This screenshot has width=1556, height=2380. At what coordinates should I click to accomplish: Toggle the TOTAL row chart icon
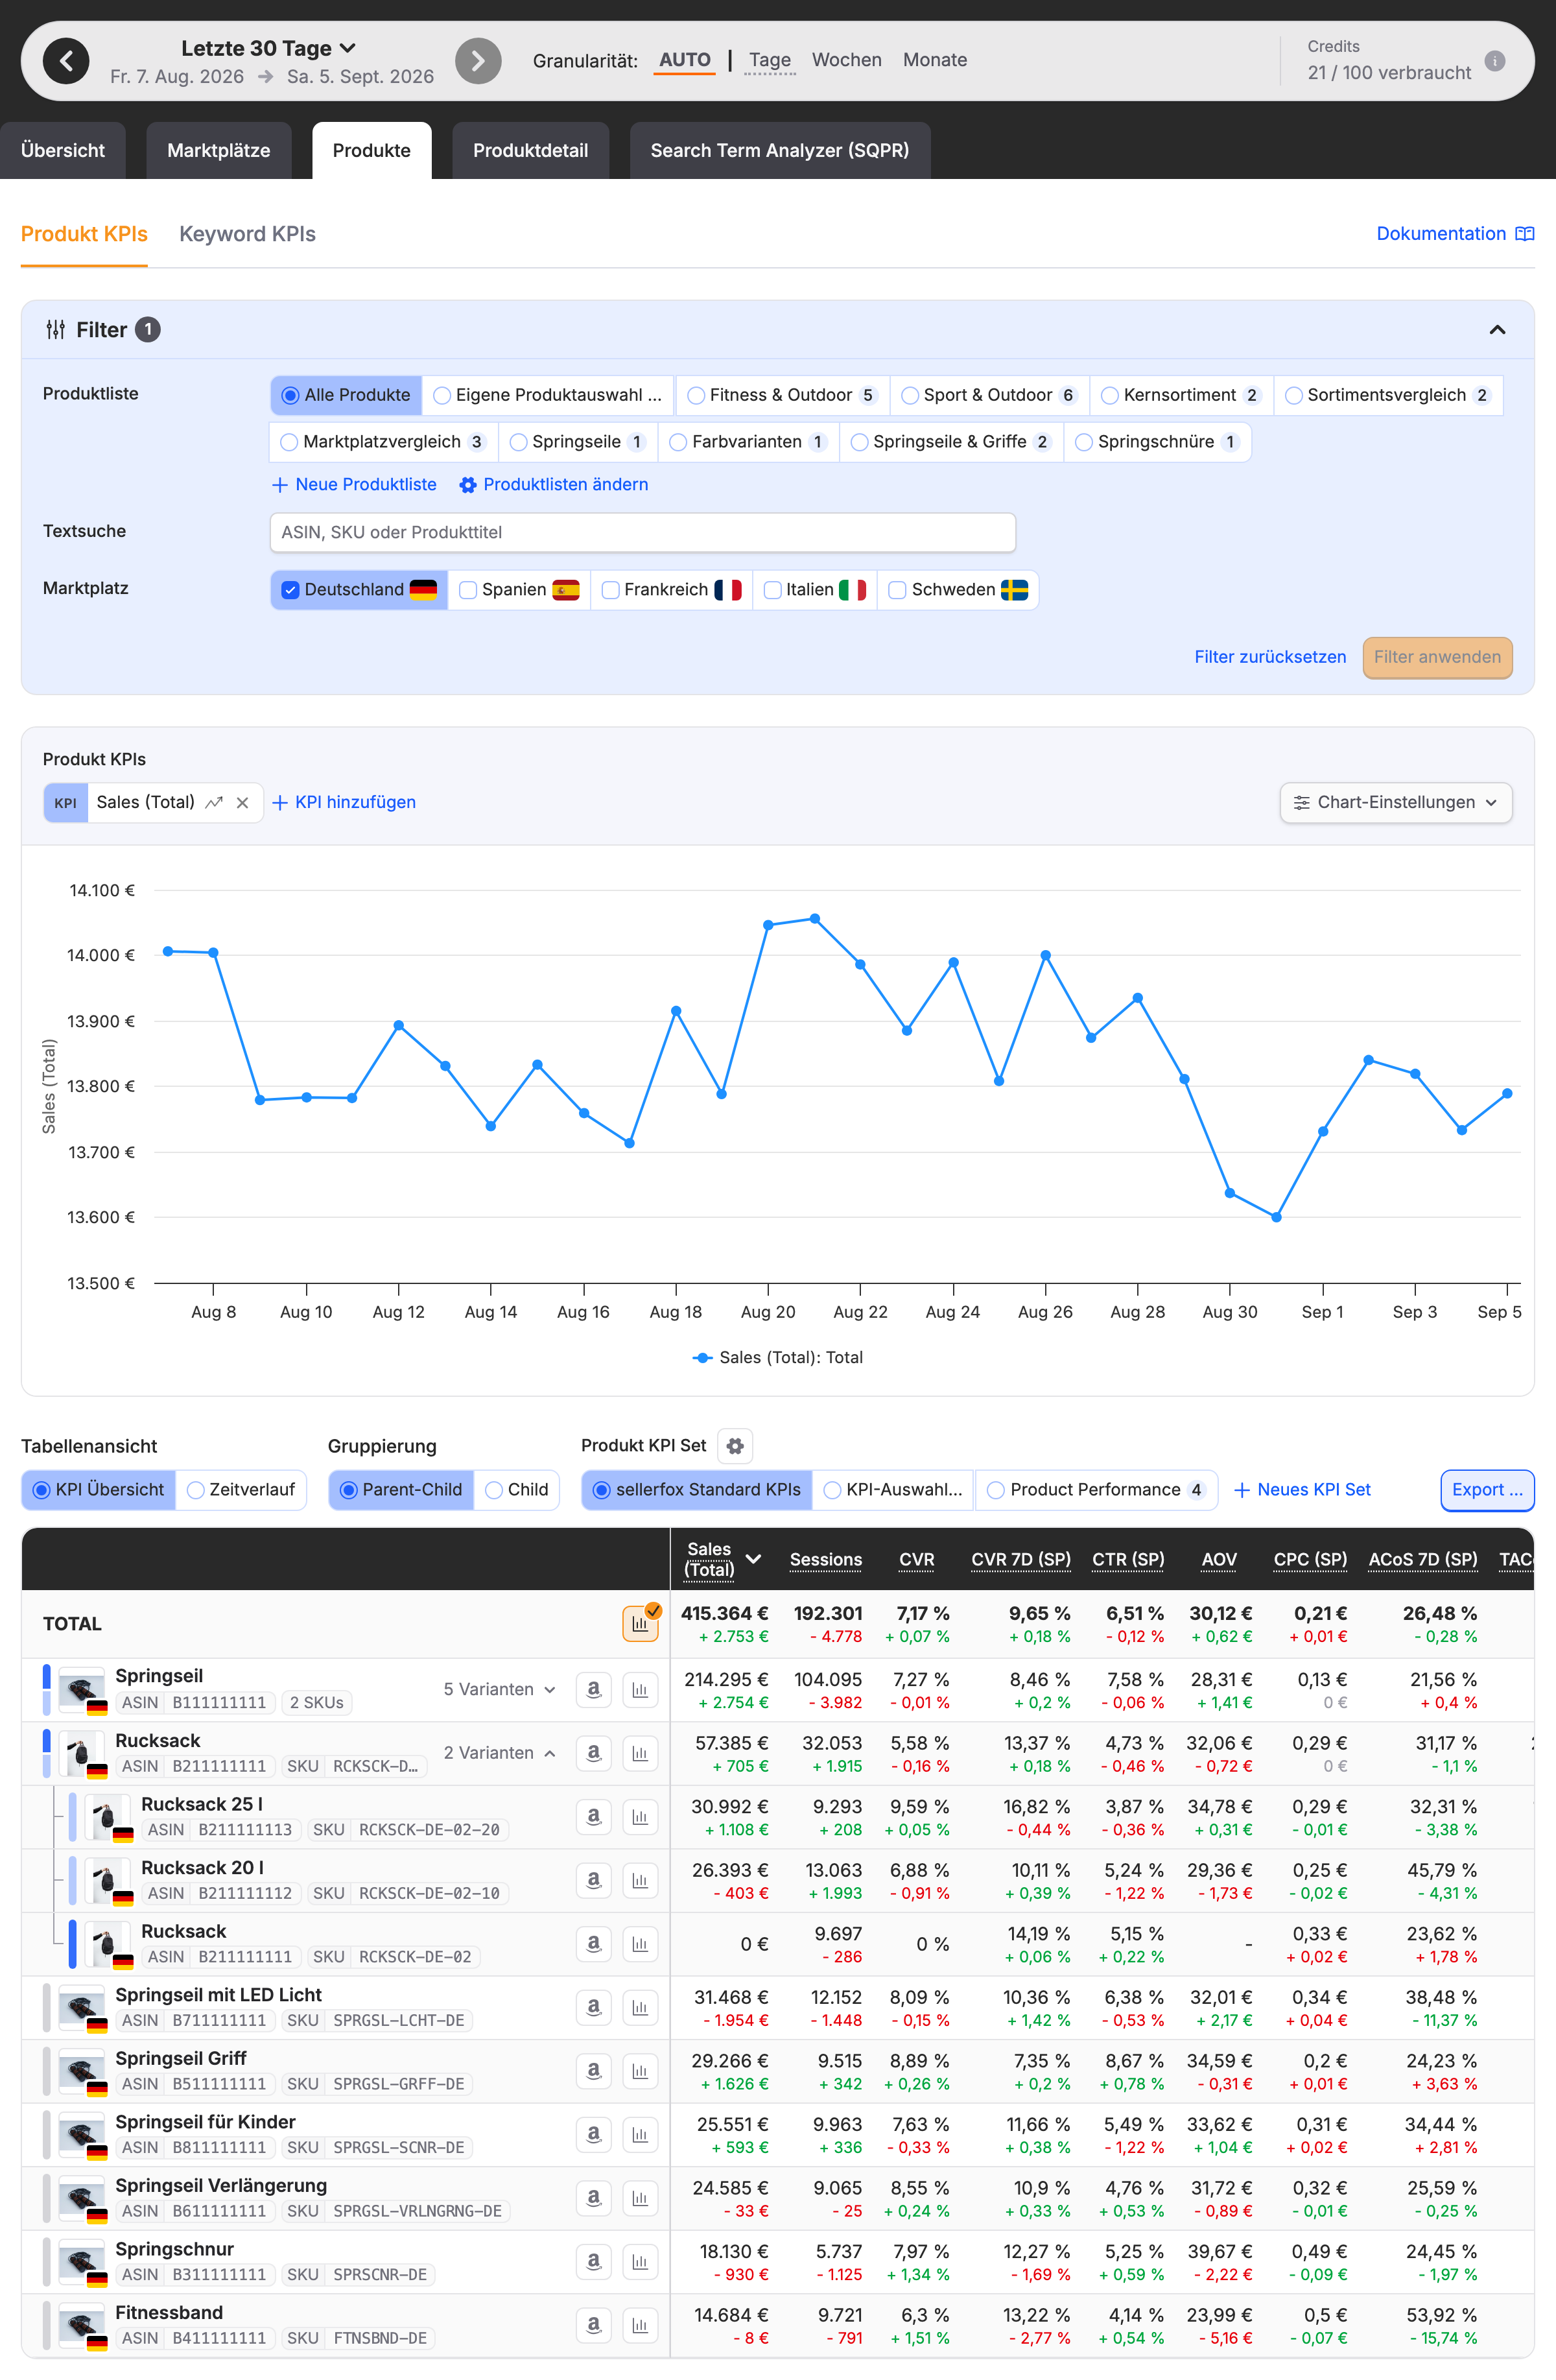coord(640,1624)
